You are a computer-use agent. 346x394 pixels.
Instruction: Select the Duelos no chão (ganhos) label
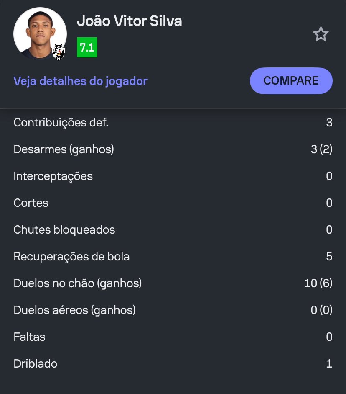78,283
